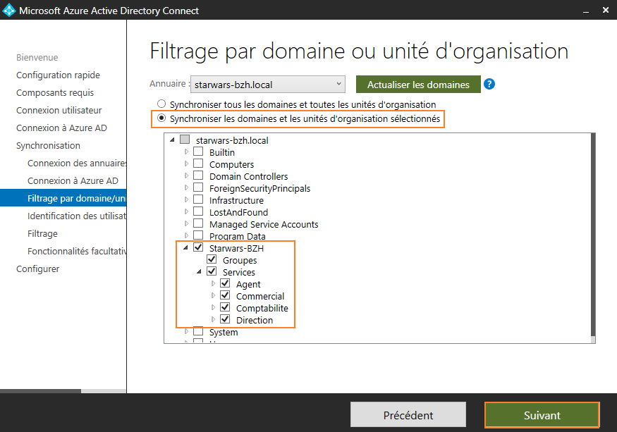Click the Précédent button
The image size is (617, 432).
[408, 414]
